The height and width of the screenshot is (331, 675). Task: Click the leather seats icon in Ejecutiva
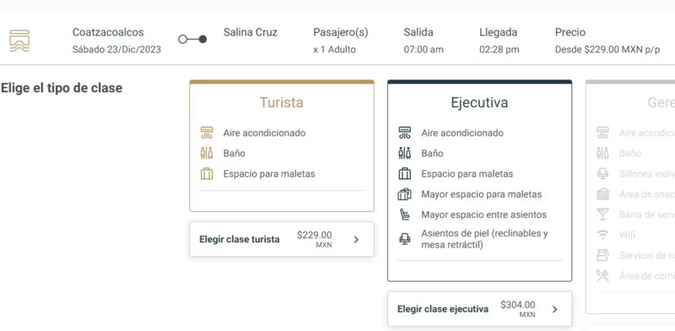405,239
